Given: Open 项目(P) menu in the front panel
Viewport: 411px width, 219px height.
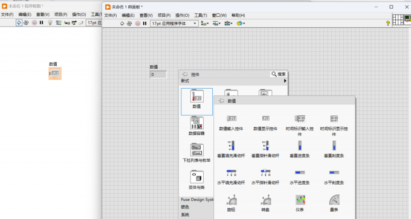Looking at the screenshot, I should tap(164, 16).
